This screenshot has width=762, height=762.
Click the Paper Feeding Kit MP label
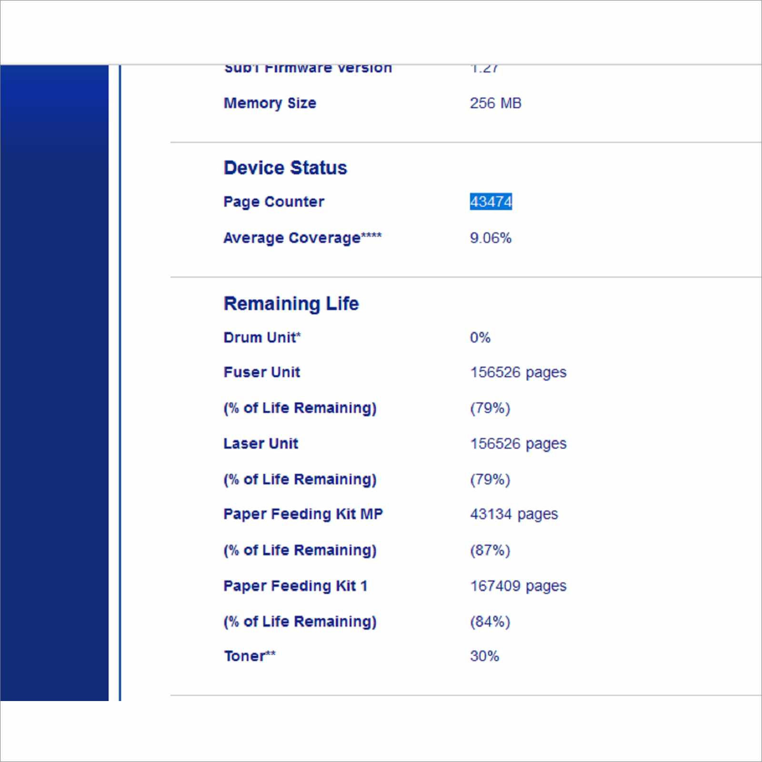[x=303, y=514]
